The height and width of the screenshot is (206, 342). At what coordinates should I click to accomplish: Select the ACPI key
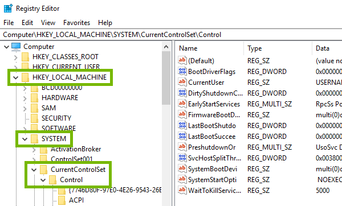(x=76, y=200)
